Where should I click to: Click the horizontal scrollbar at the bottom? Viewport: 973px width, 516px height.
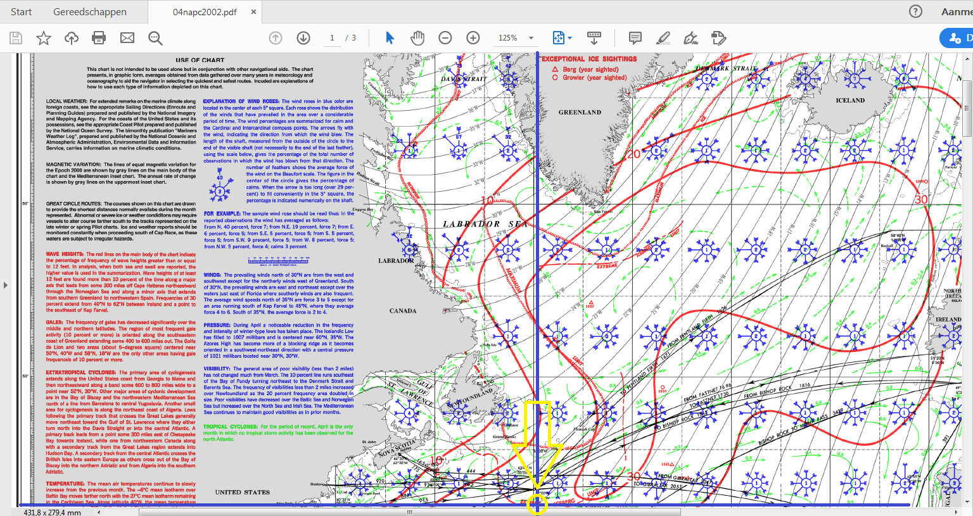pyautogui.click(x=409, y=512)
